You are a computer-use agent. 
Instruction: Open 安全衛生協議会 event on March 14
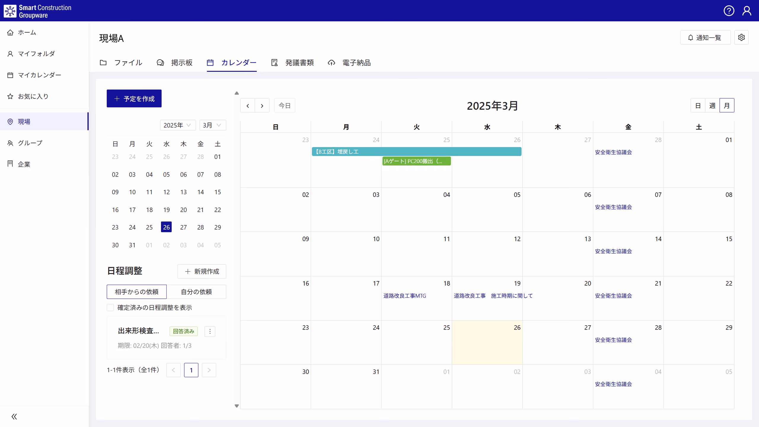pos(613,251)
